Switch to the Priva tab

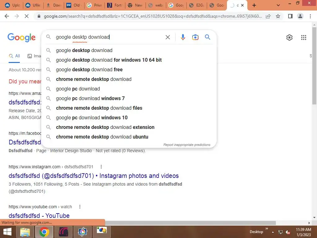pos(94,5)
